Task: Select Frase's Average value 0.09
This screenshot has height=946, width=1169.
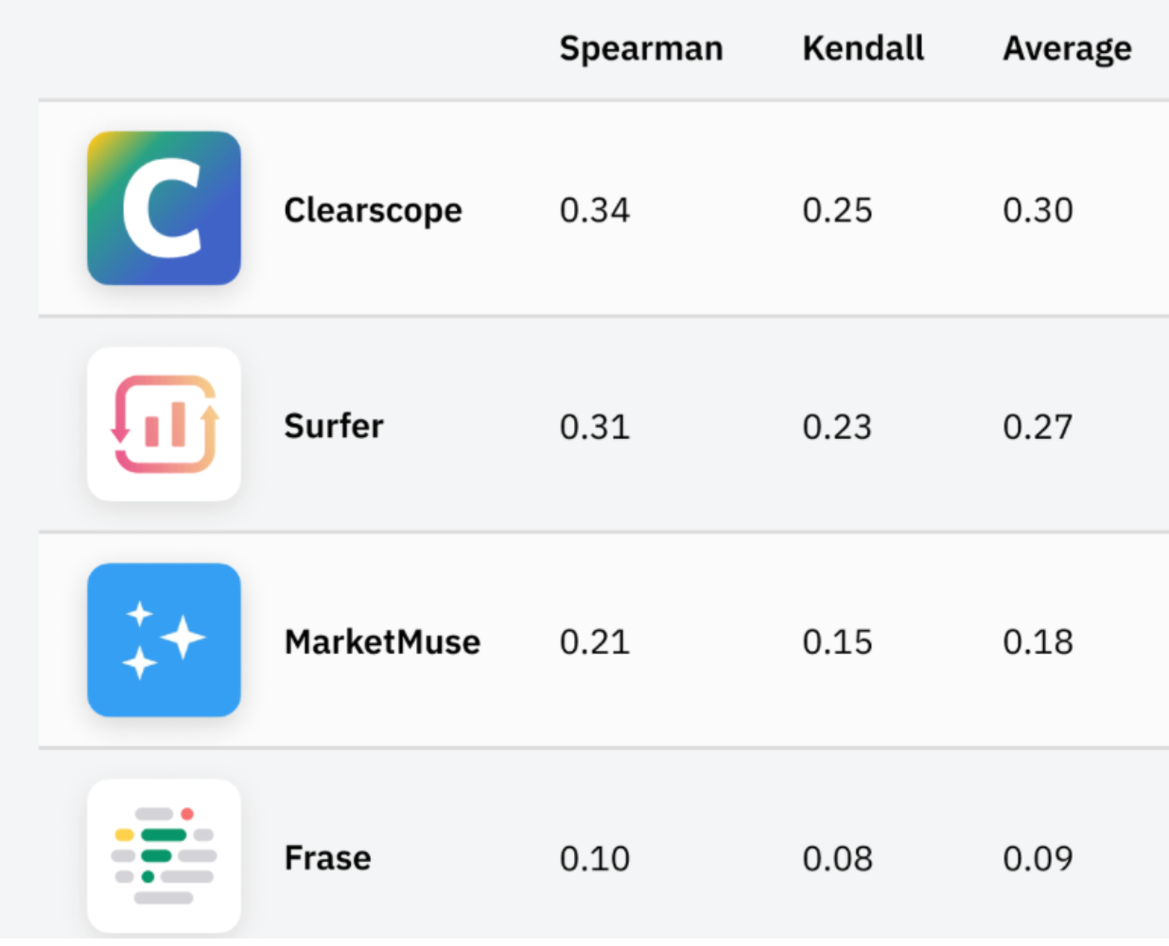Action: coord(1038,859)
